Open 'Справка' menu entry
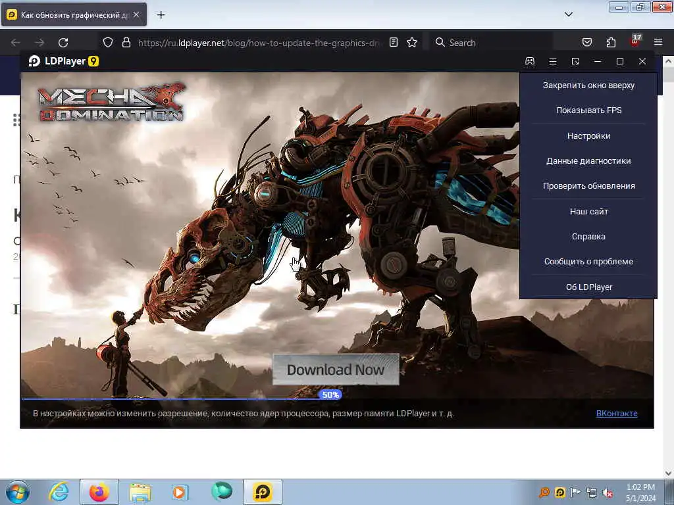Viewport: 674px width, 505px height. click(x=588, y=236)
